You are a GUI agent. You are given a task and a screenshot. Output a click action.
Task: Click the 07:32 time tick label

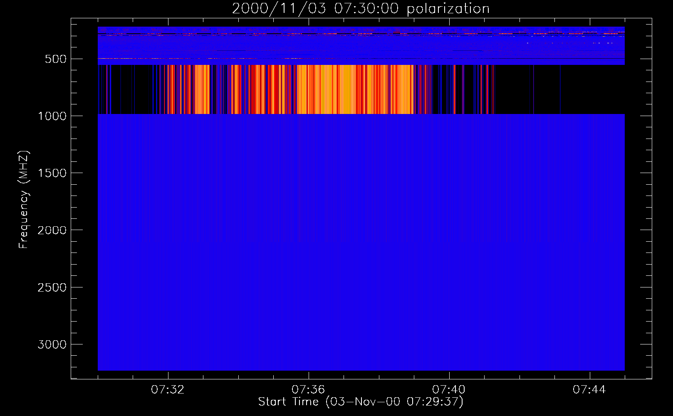click(168, 390)
